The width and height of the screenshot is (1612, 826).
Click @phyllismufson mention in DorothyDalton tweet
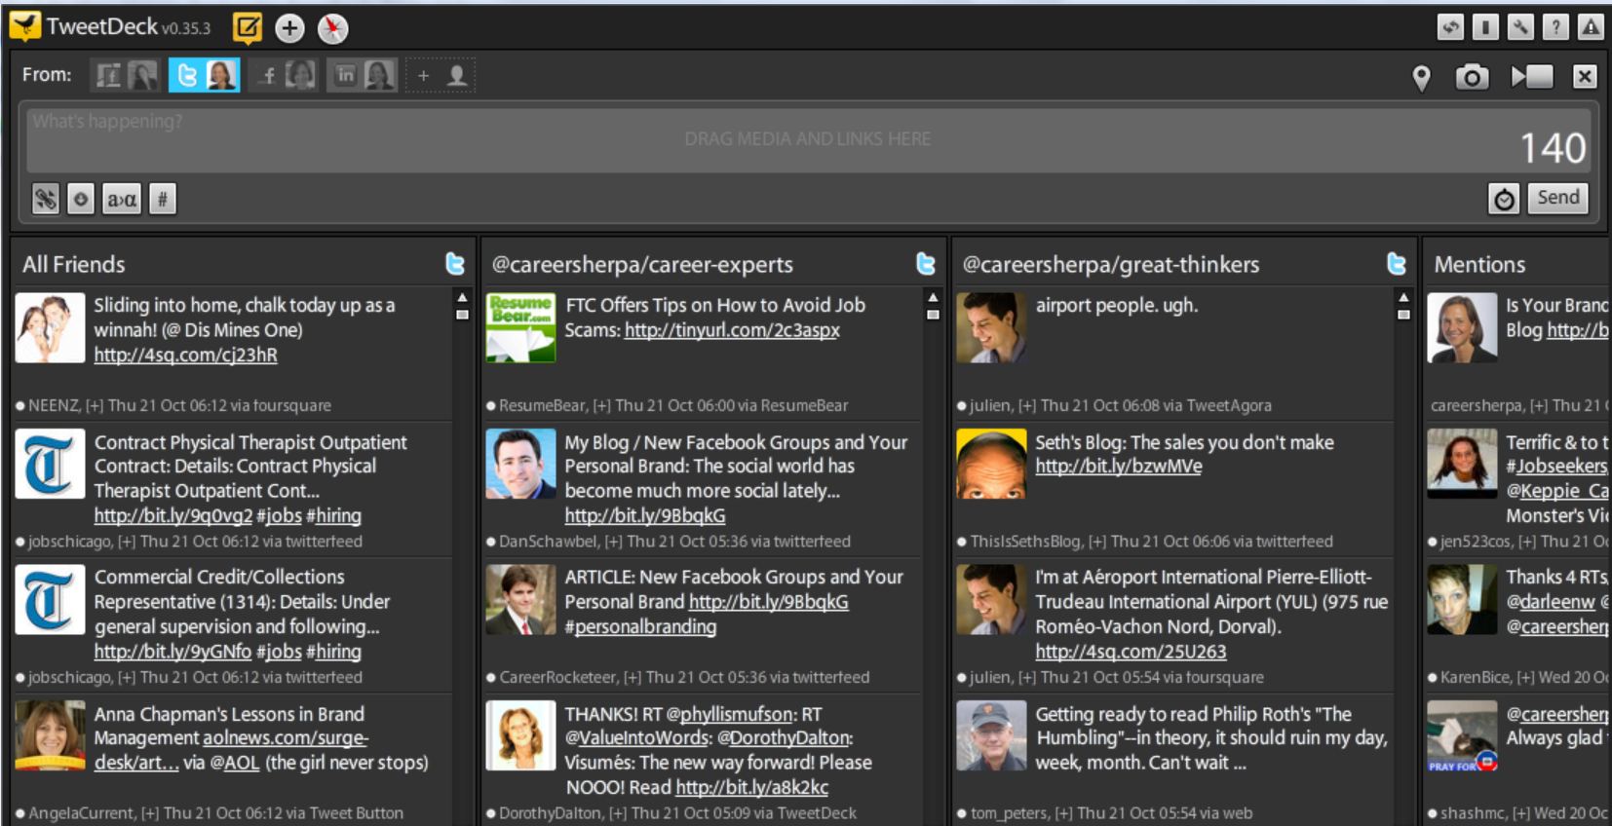[729, 714]
